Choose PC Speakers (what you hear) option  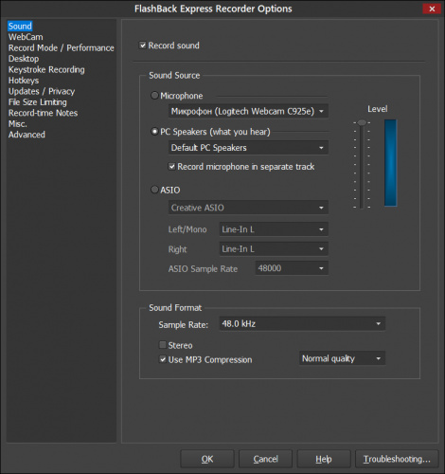click(154, 132)
